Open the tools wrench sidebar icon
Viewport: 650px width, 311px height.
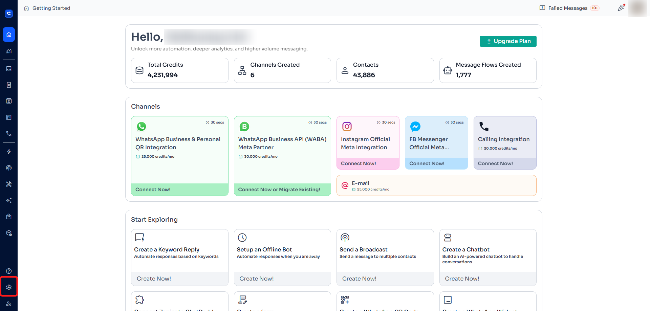[x=9, y=184]
